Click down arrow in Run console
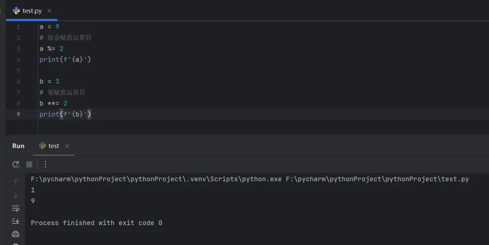Viewport: 489px width, 245px height. pyautogui.click(x=16, y=195)
